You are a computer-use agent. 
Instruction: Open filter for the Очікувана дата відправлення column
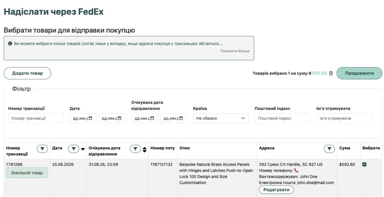coord(135,149)
